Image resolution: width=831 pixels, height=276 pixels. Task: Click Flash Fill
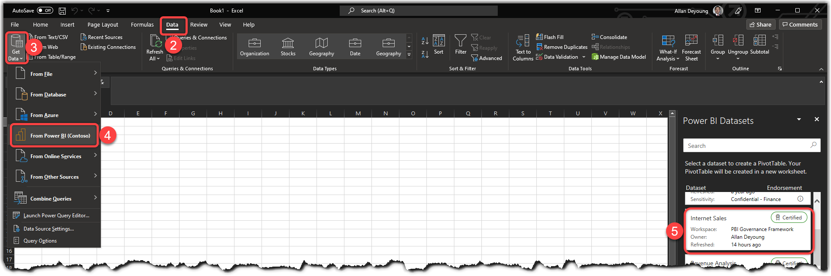point(550,37)
